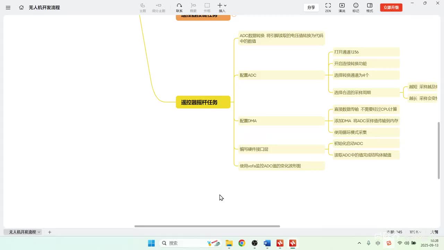Click the 外框 boundary tool
The height and width of the screenshot is (250, 444).
(207, 8)
